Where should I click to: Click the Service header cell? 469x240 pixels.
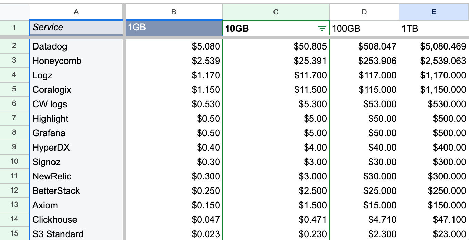pos(76,28)
